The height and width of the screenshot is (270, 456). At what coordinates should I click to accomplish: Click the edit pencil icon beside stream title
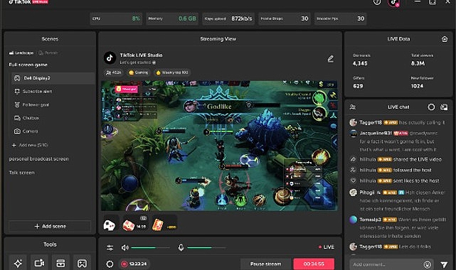(x=331, y=59)
